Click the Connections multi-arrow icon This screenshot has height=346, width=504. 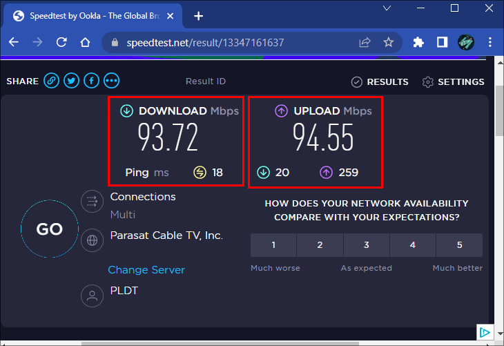tap(93, 201)
